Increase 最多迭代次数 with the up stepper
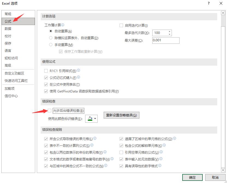Image resolution: width=227 pixels, height=183 pixels. tap(169, 31)
